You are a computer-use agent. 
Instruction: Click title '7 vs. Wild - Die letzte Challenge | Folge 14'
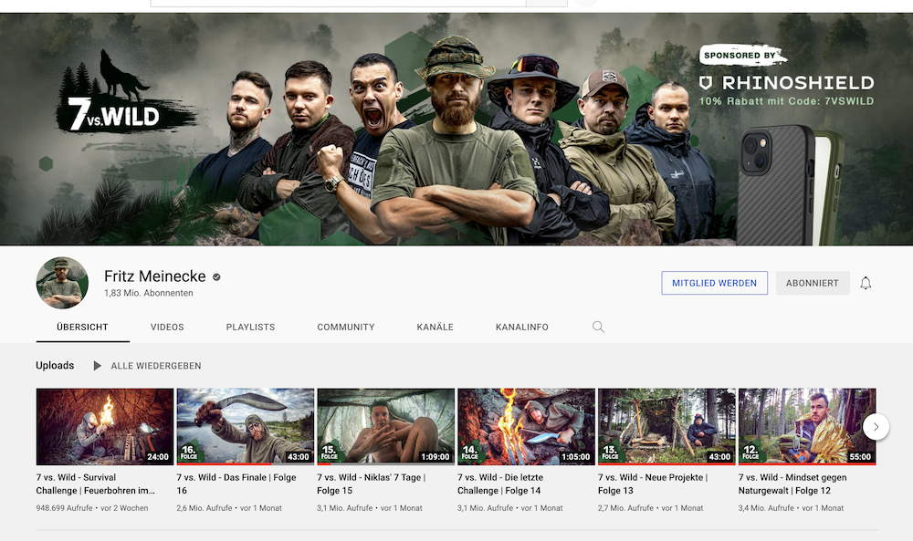click(x=500, y=484)
